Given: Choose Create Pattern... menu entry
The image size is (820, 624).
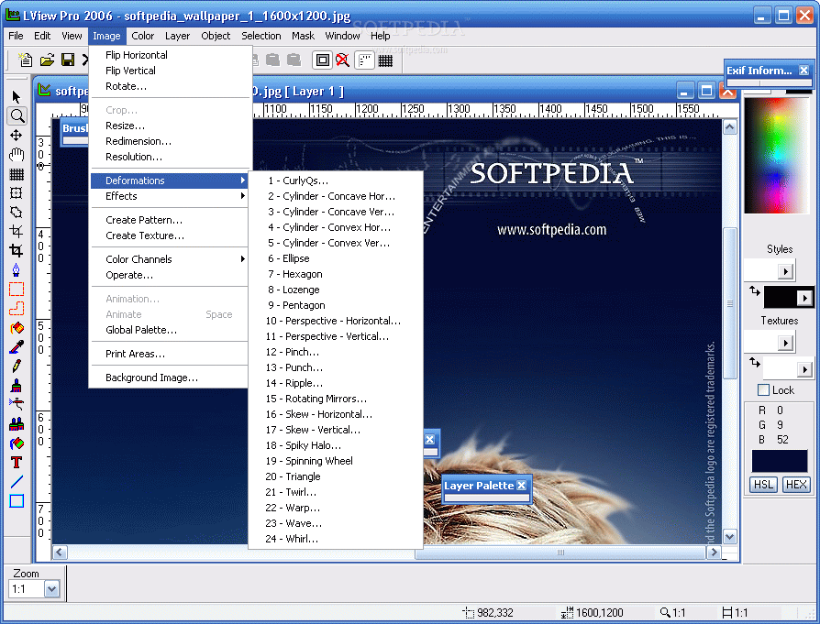Looking at the screenshot, I should [169, 220].
